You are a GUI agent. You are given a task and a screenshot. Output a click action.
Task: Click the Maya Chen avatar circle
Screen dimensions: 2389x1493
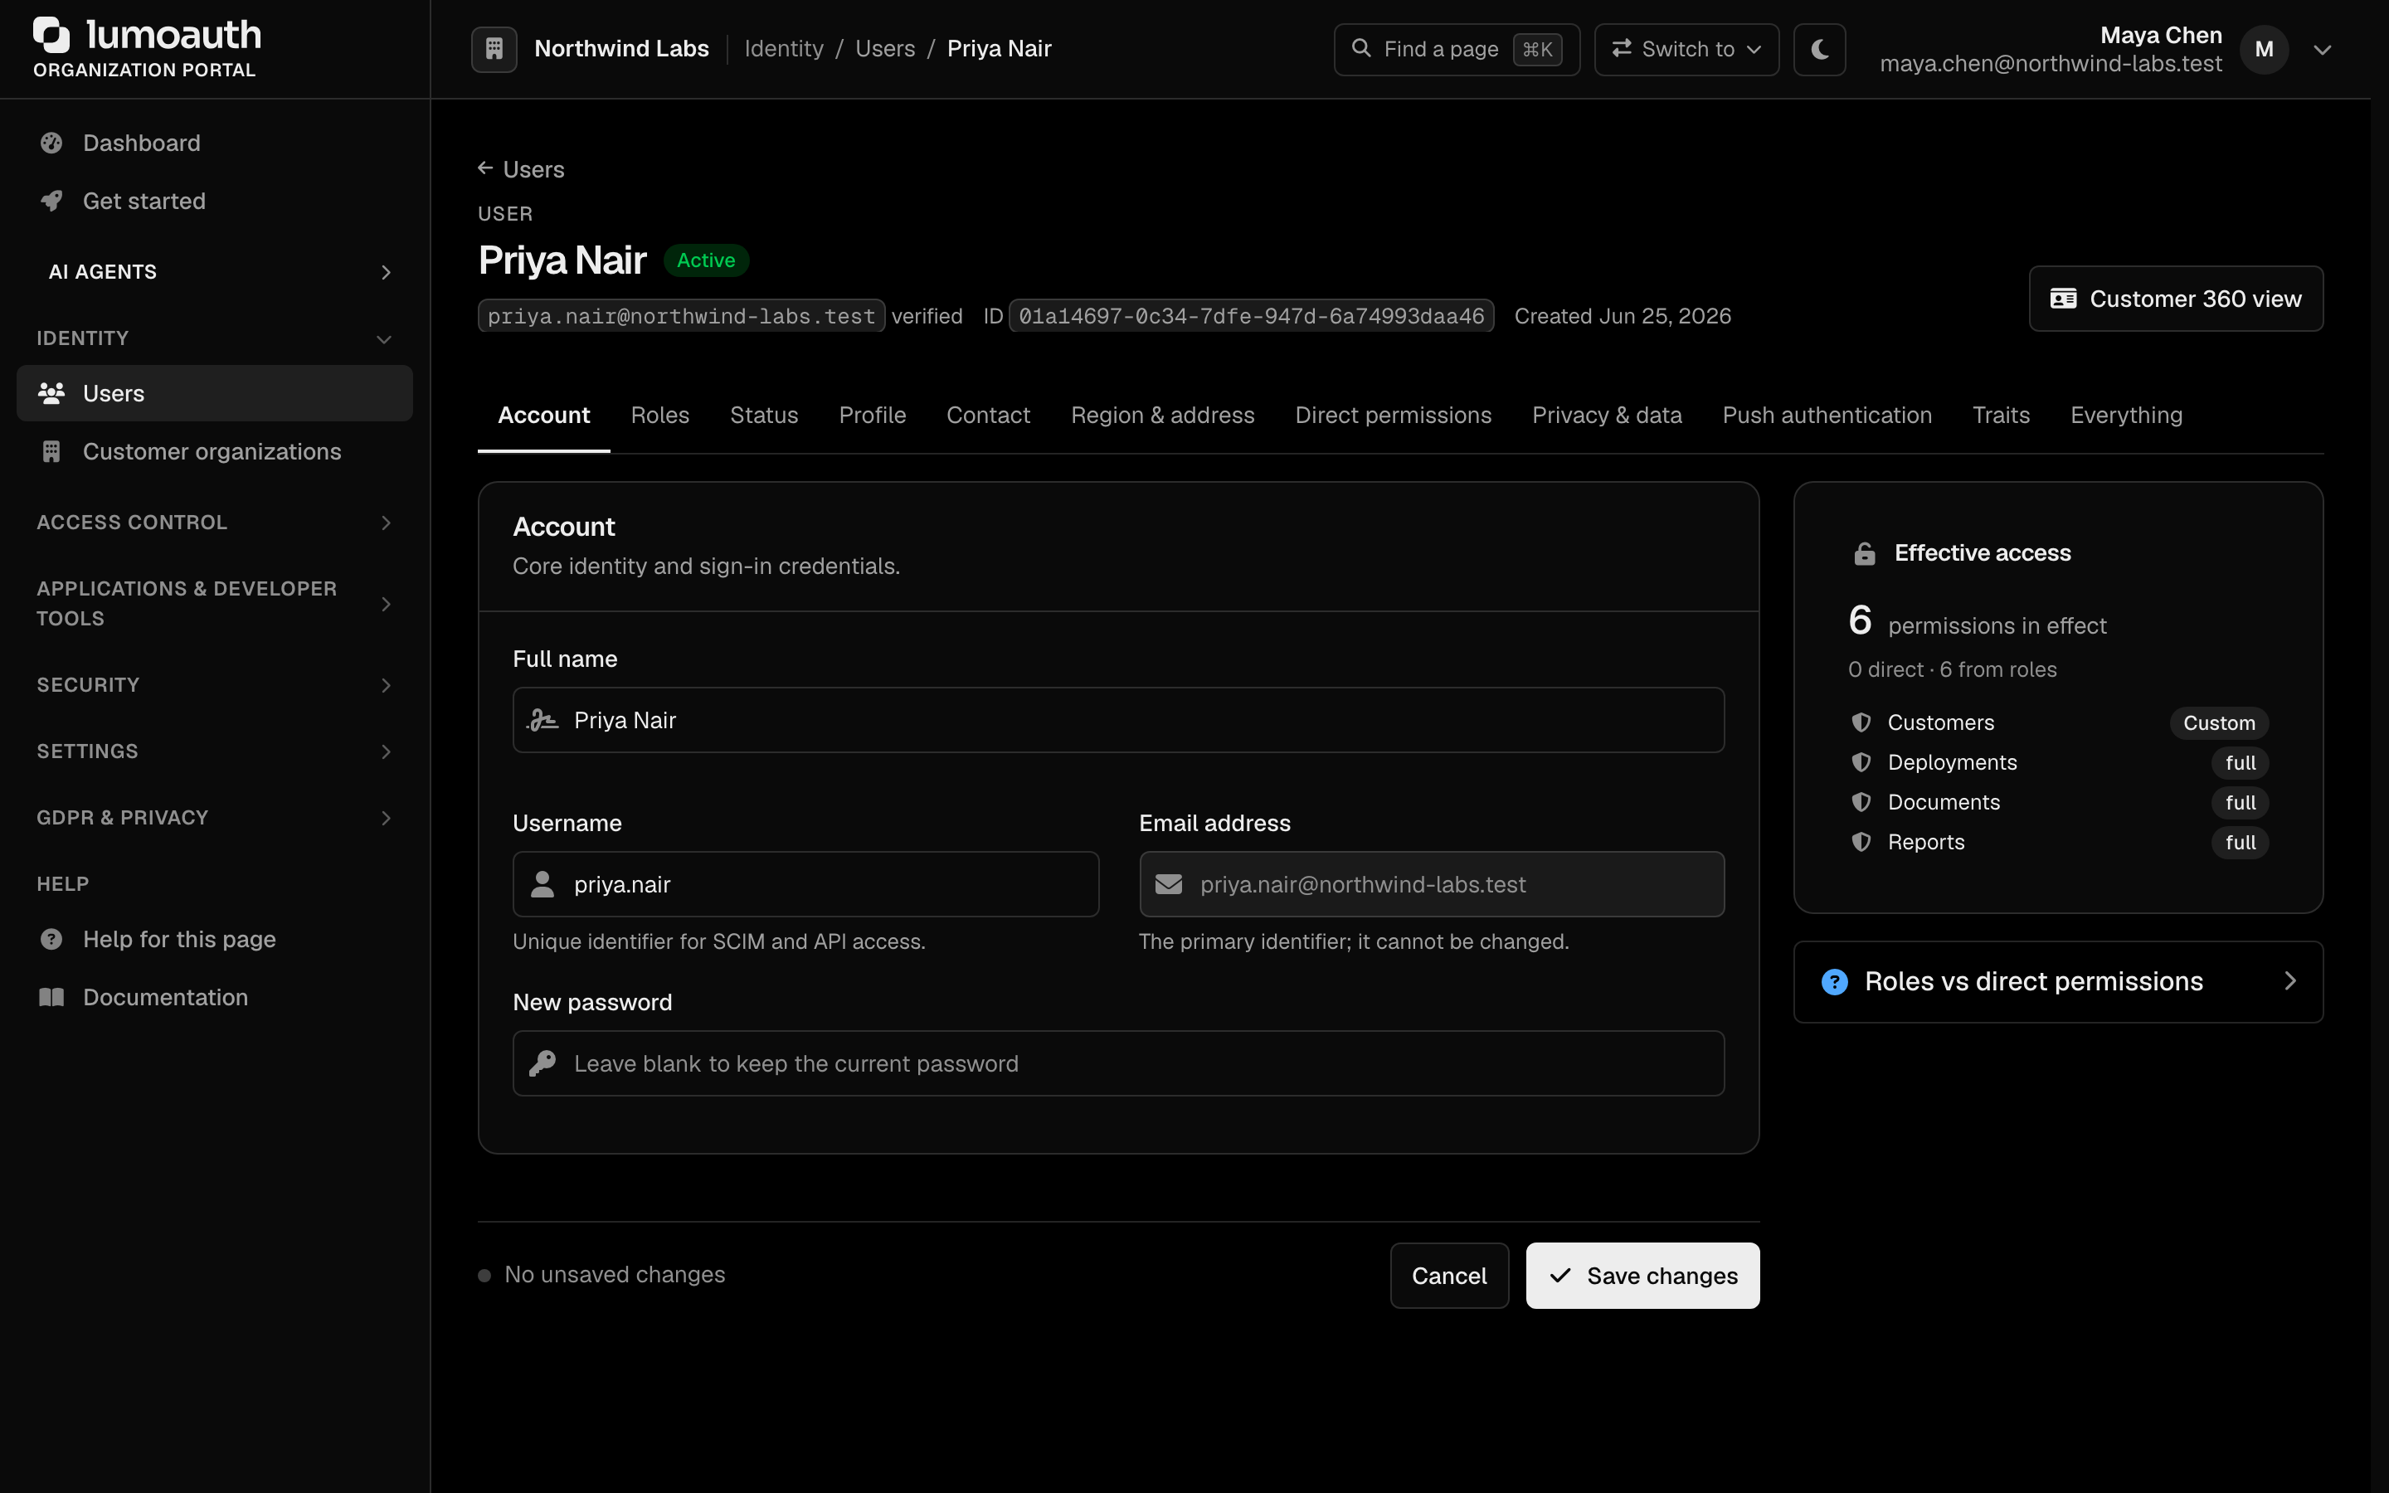coord(2264,50)
